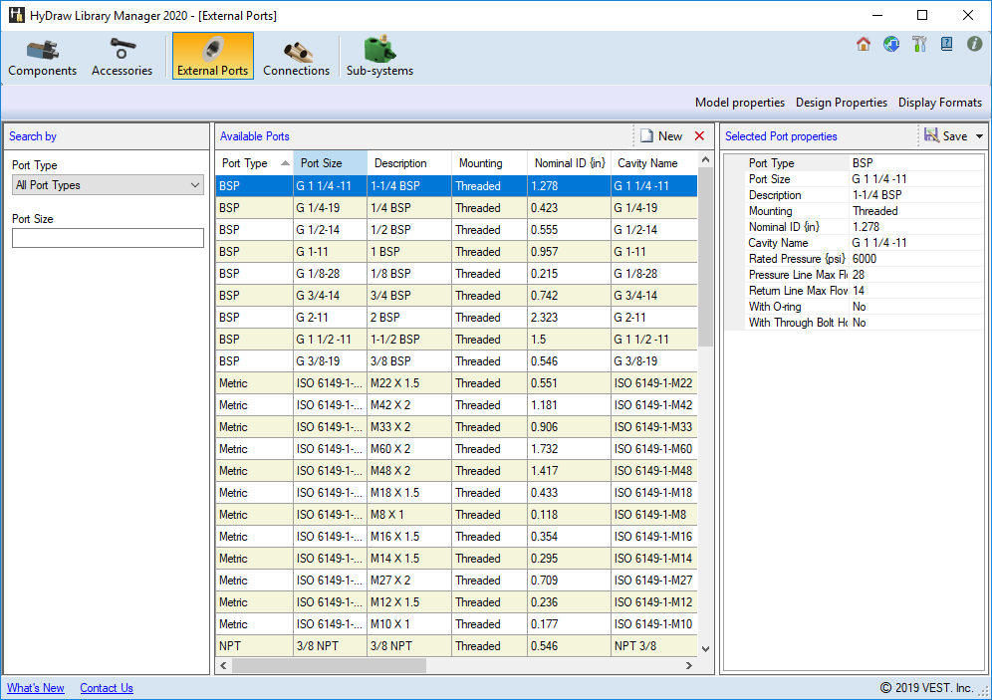Click scroll down arrow in ports list
Viewport: 992px width, 700px height.
click(706, 649)
